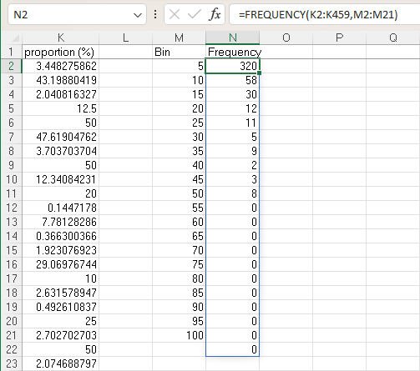Select cell containing 2.631578947

[x=61, y=293]
